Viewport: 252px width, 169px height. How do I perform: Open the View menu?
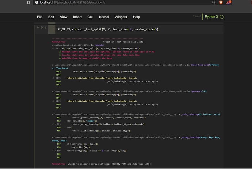[x=64, y=17]
